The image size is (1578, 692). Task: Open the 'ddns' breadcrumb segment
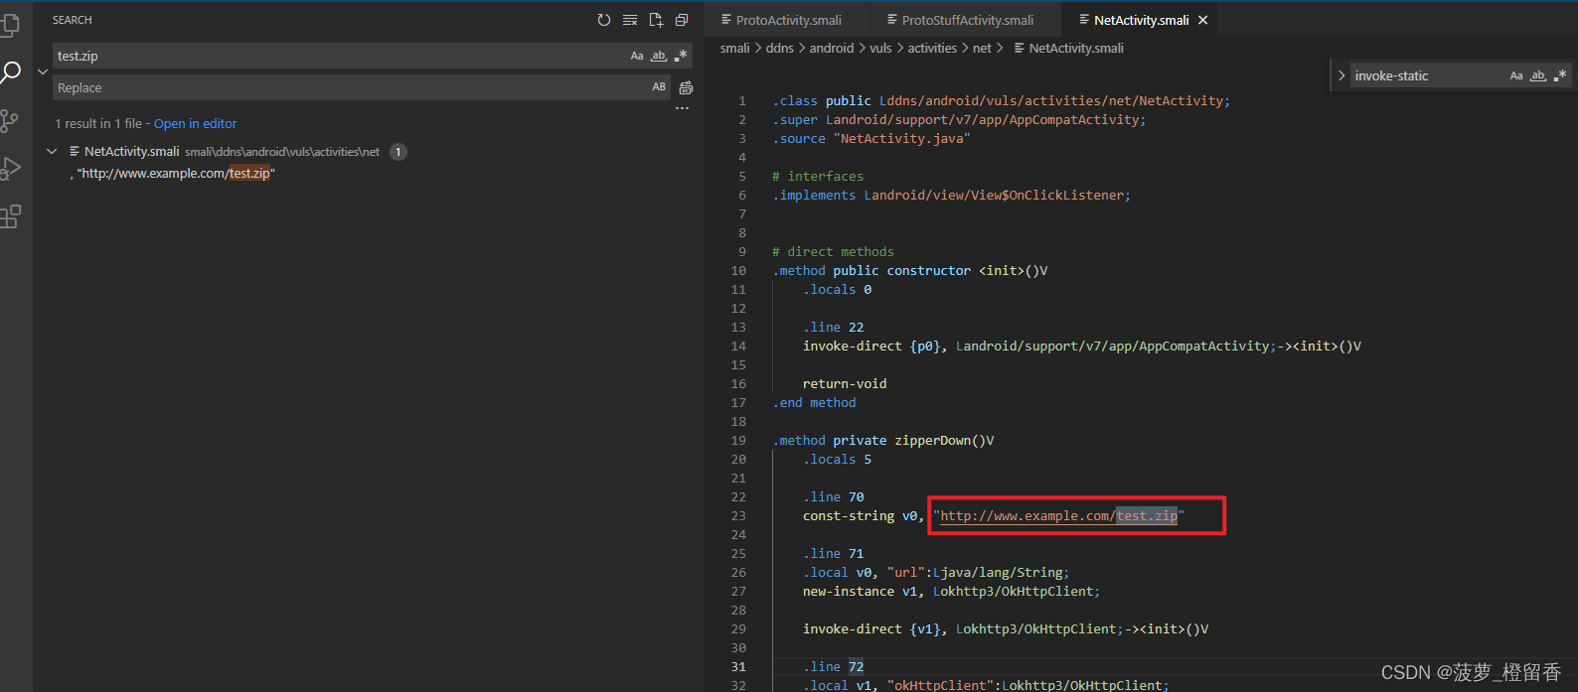pyautogui.click(x=780, y=49)
